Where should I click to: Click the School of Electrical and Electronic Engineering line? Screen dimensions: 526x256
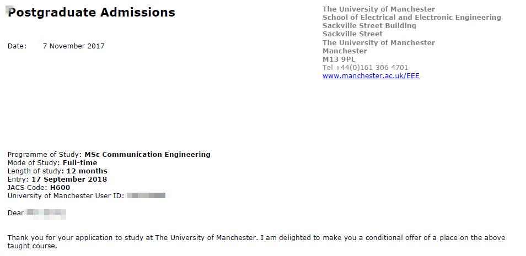pyautogui.click(x=411, y=18)
